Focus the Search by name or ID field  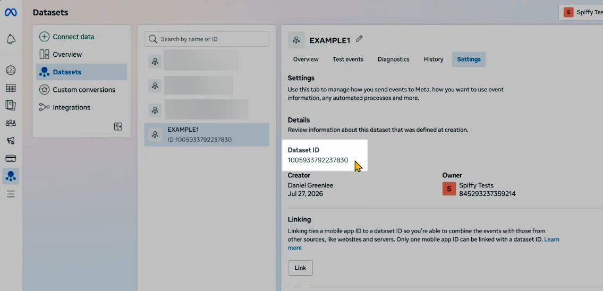(x=207, y=39)
